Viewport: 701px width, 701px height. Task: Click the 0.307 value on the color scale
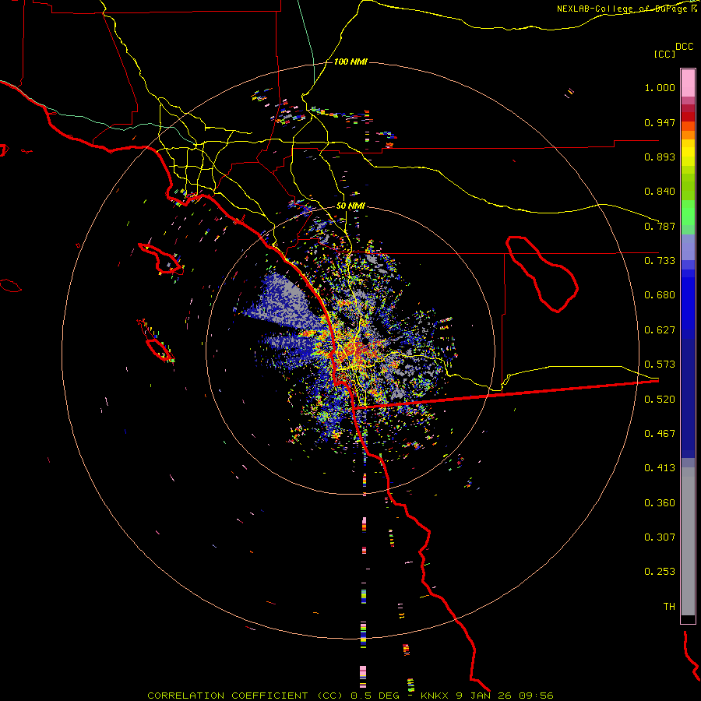[660, 537]
